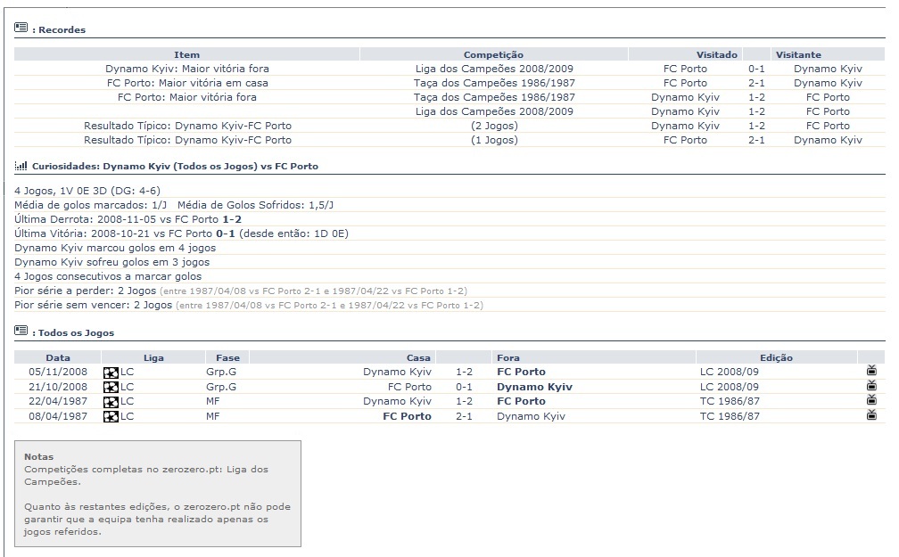
Task: Click '4 Jogos, 1V 0E 3D (DG: 4-6)' line
Action: tap(87, 191)
